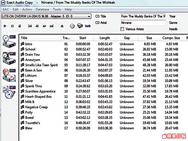Image resolution: width=188 pixels, height=141 pixels.
Task: Sort by the Gap column header
Action: [127, 38]
